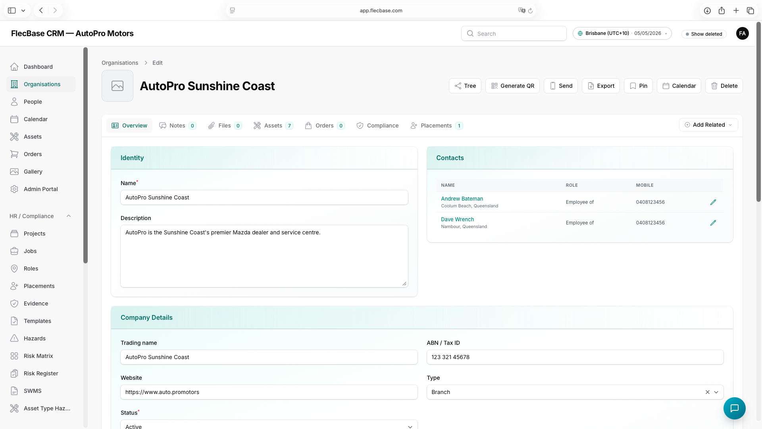The width and height of the screenshot is (762, 429).
Task: Open Dave Wrench contact link
Action: point(457,219)
